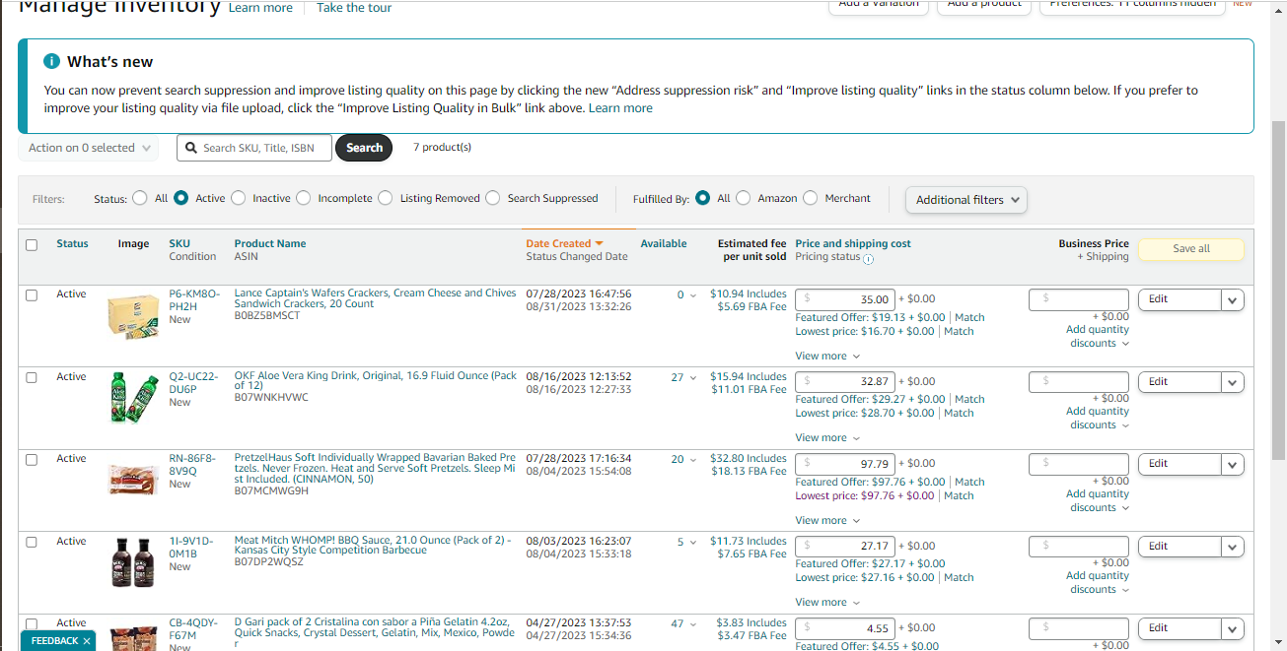Open the PretzelHaus pretzel product image
The width and height of the screenshot is (1287, 651).
coord(133,480)
